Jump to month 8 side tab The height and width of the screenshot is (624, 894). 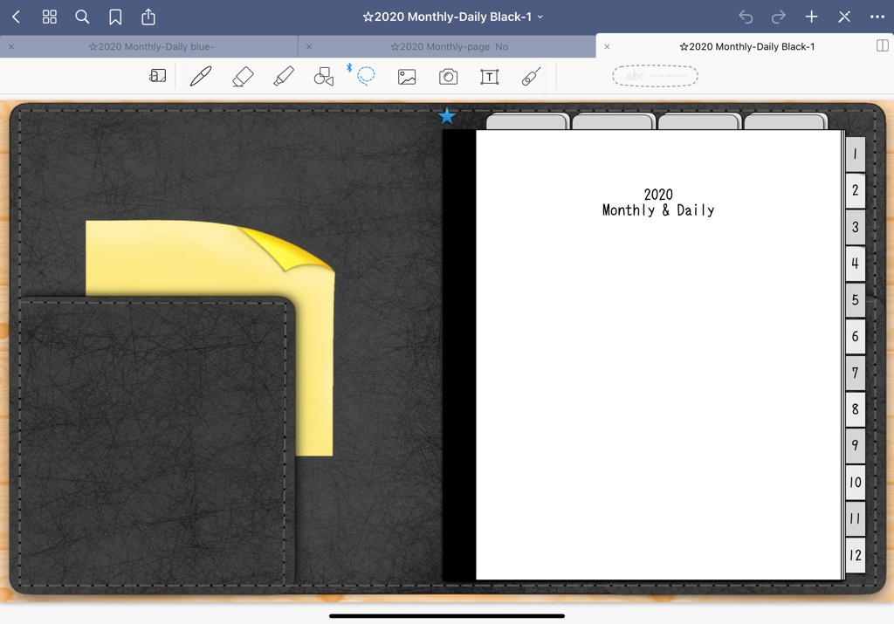coord(856,409)
